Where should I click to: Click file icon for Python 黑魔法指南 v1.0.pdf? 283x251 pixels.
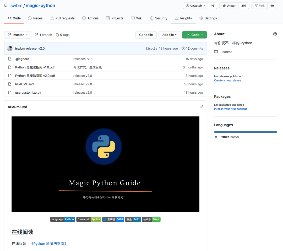pyautogui.click(x=10, y=67)
